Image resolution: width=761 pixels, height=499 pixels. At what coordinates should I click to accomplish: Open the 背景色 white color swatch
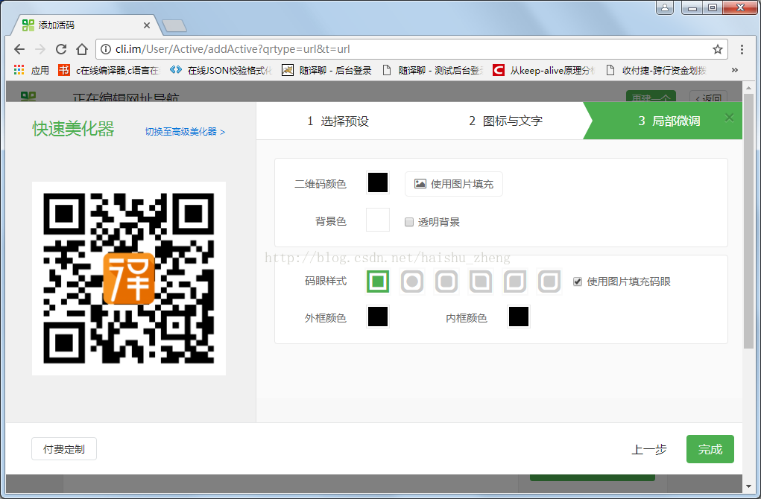pos(378,220)
